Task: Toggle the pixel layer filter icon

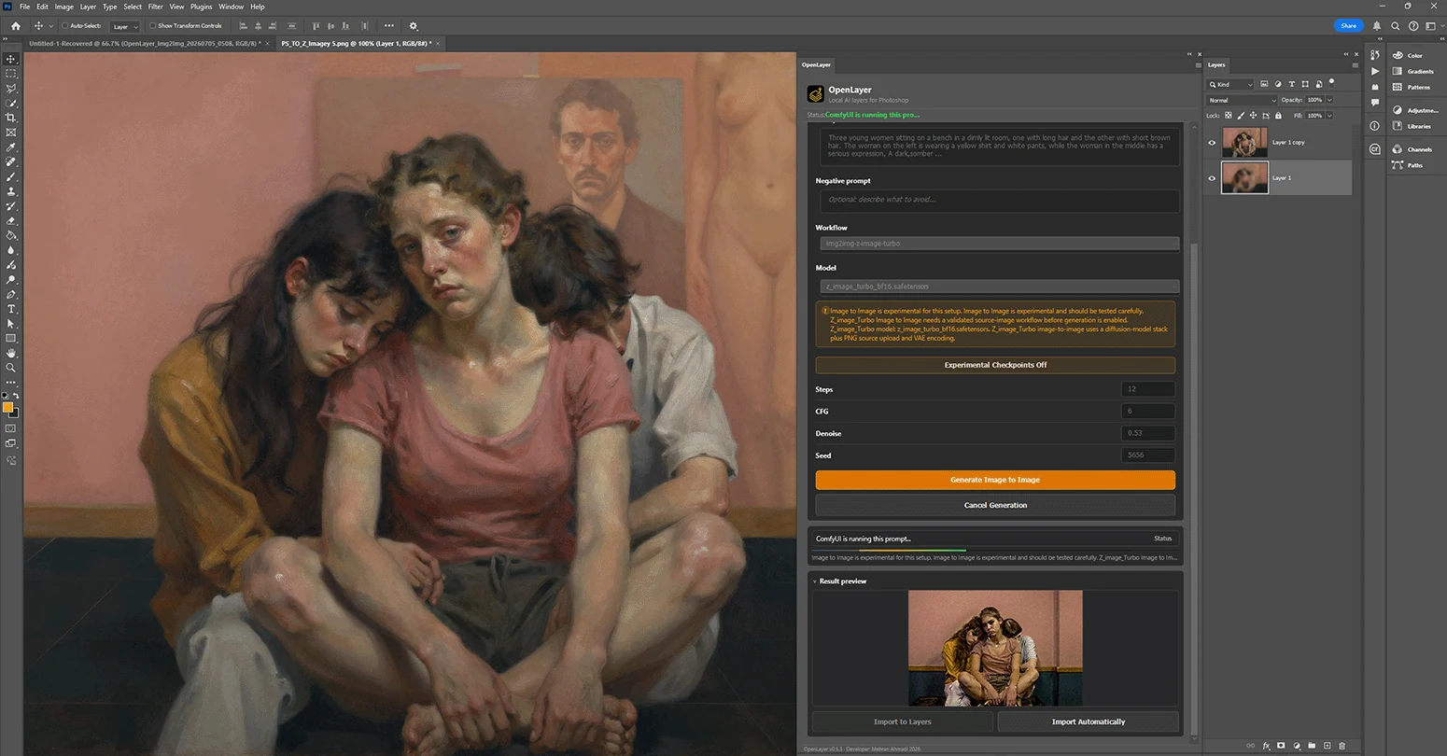Action: click(1264, 84)
